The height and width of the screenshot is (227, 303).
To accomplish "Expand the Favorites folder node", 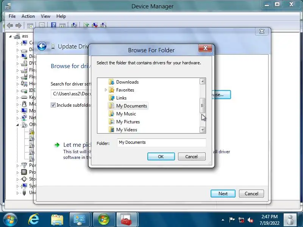I will (x=106, y=90).
